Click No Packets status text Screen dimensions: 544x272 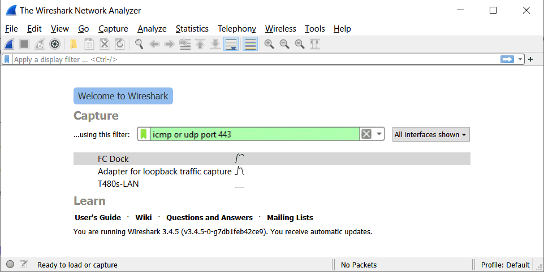tap(359, 265)
